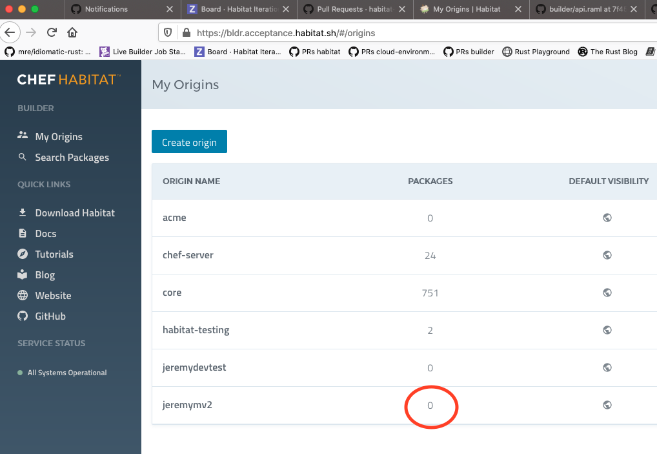Image resolution: width=657 pixels, height=454 pixels.
Task: Select the My Origins sidebar icon
Action: pos(24,136)
